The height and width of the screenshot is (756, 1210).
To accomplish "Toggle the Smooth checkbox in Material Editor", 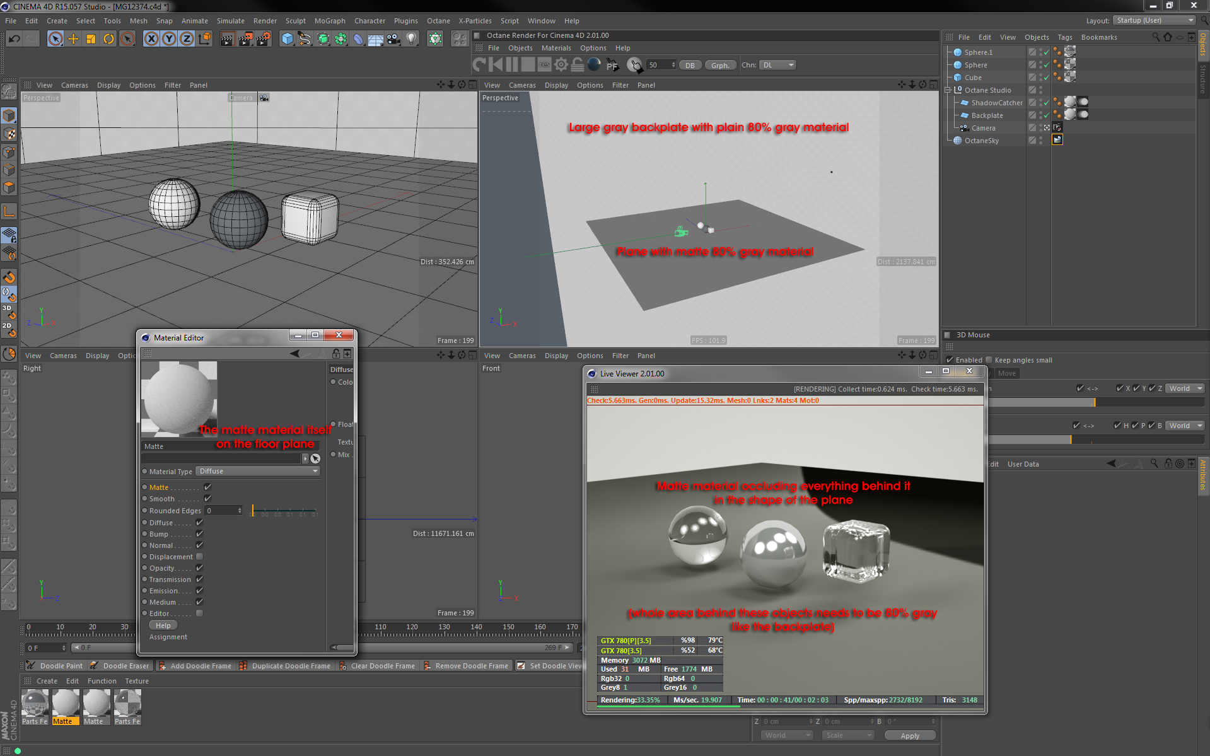I will point(207,498).
